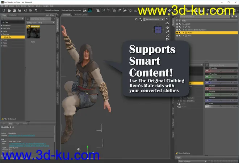Click the Work Offline button
Viewport: 239px width, 163px height.
[50, 15]
